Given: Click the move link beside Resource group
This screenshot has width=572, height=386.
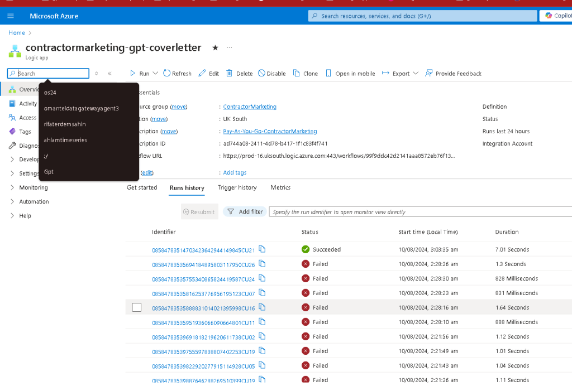Looking at the screenshot, I should (179, 107).
